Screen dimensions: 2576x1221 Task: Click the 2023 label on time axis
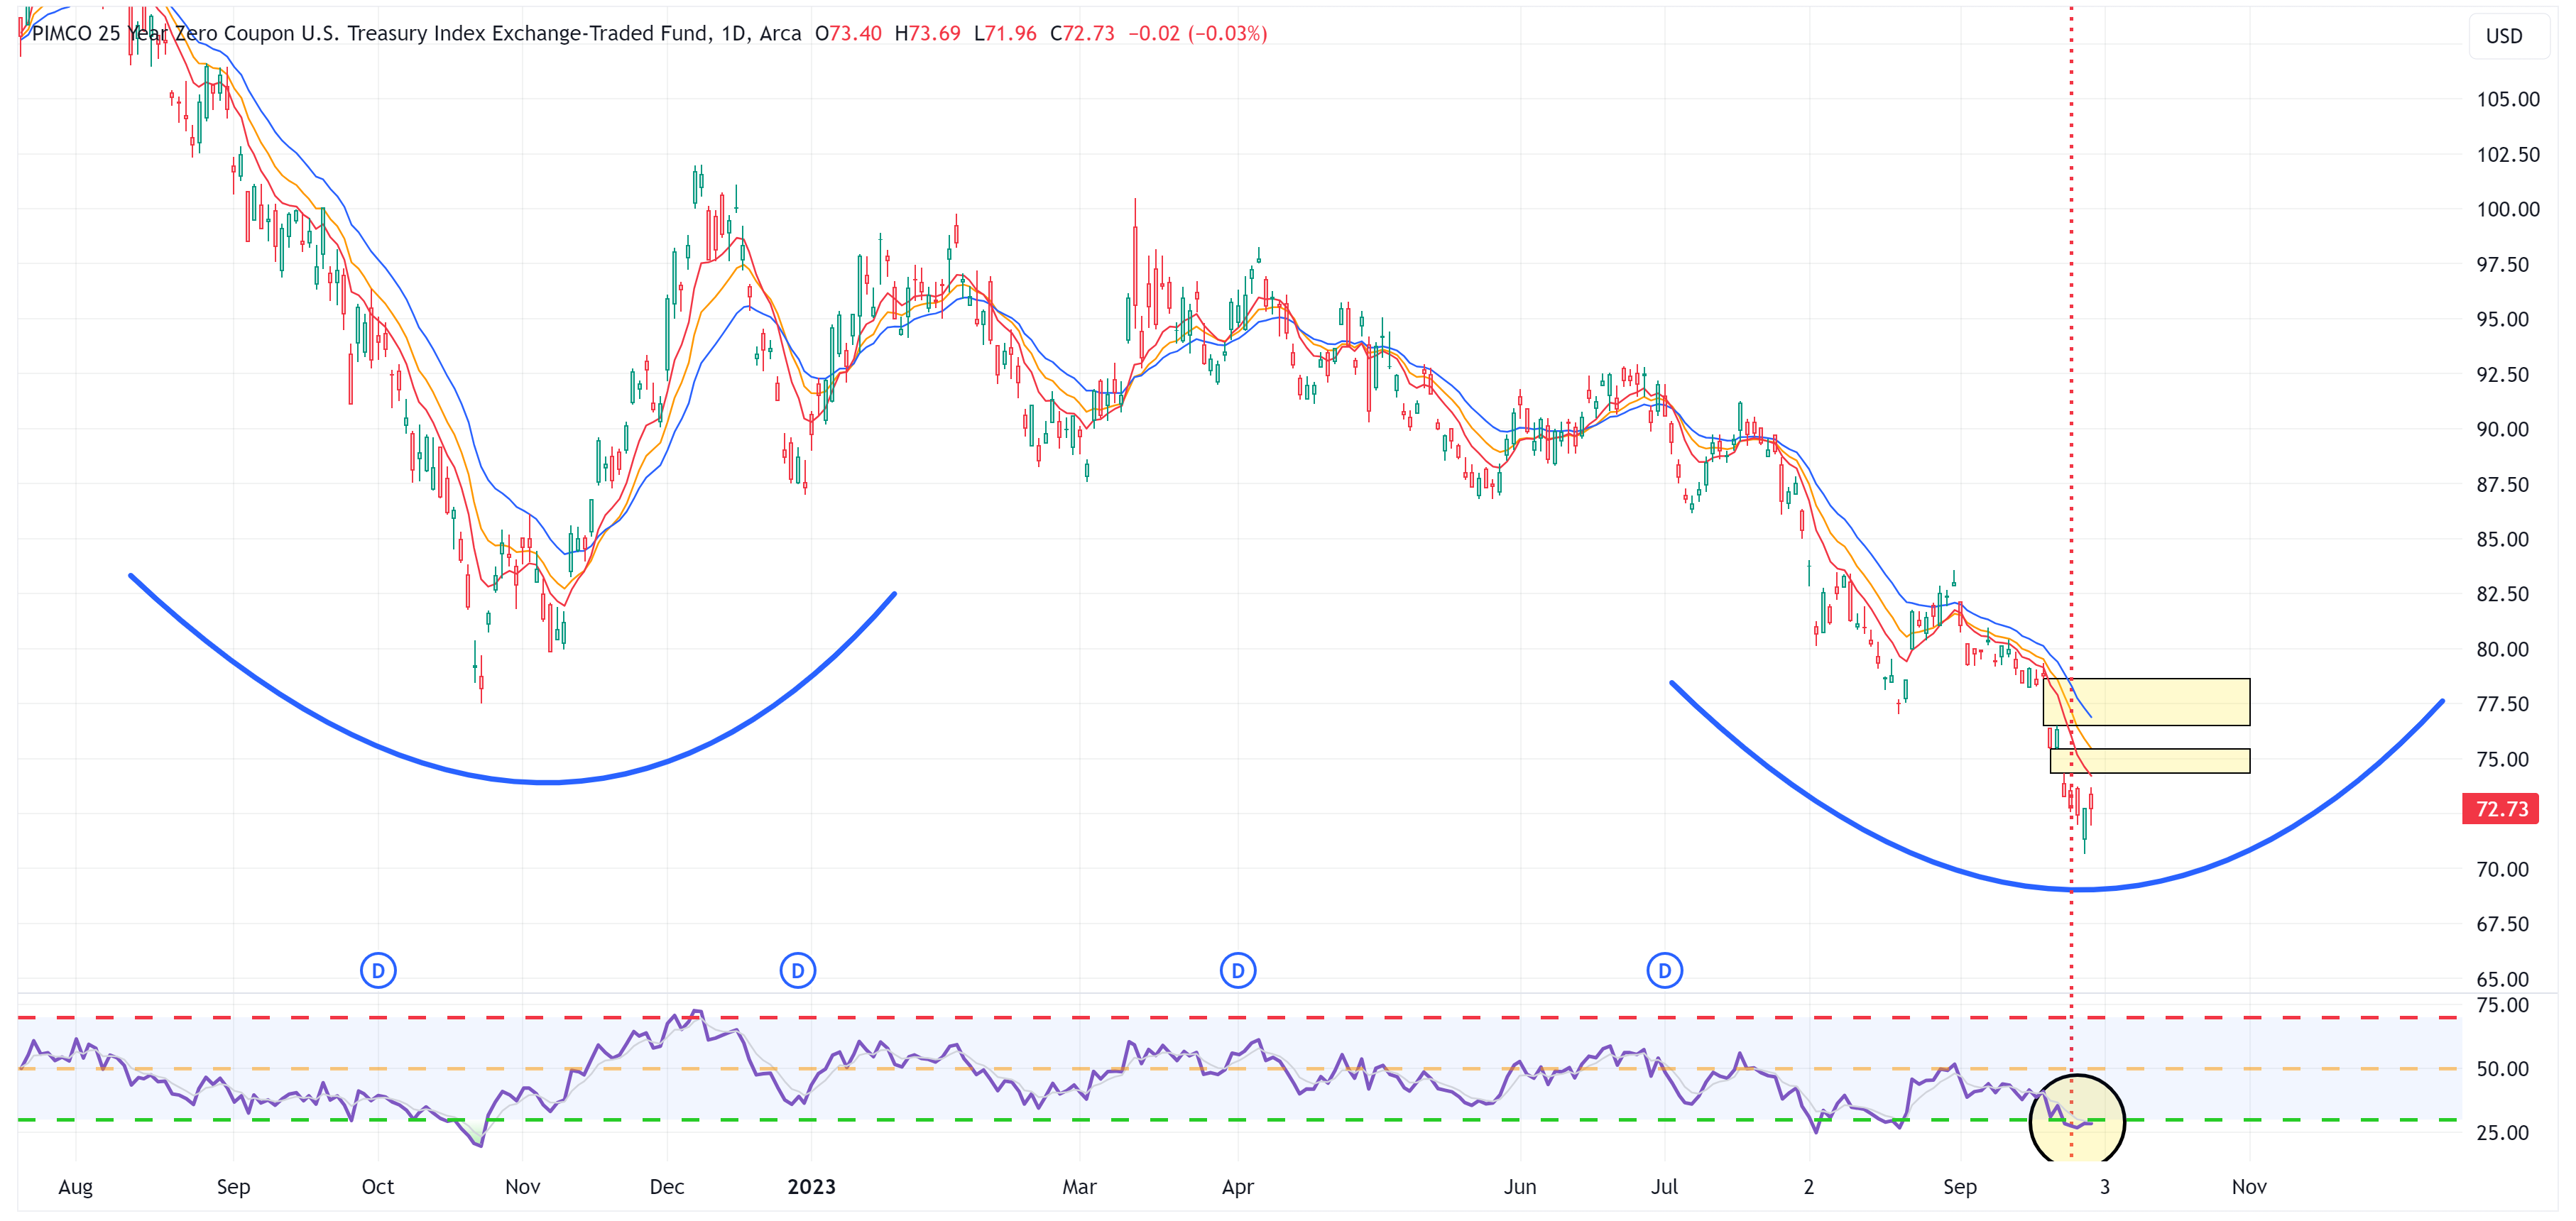811,1186
